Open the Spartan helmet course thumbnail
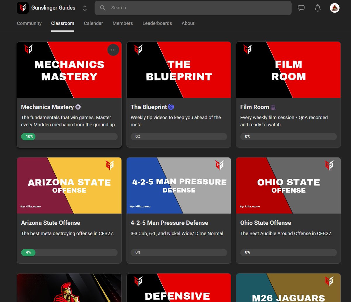Viewport: 351px width, 302px height. [69, 288]
